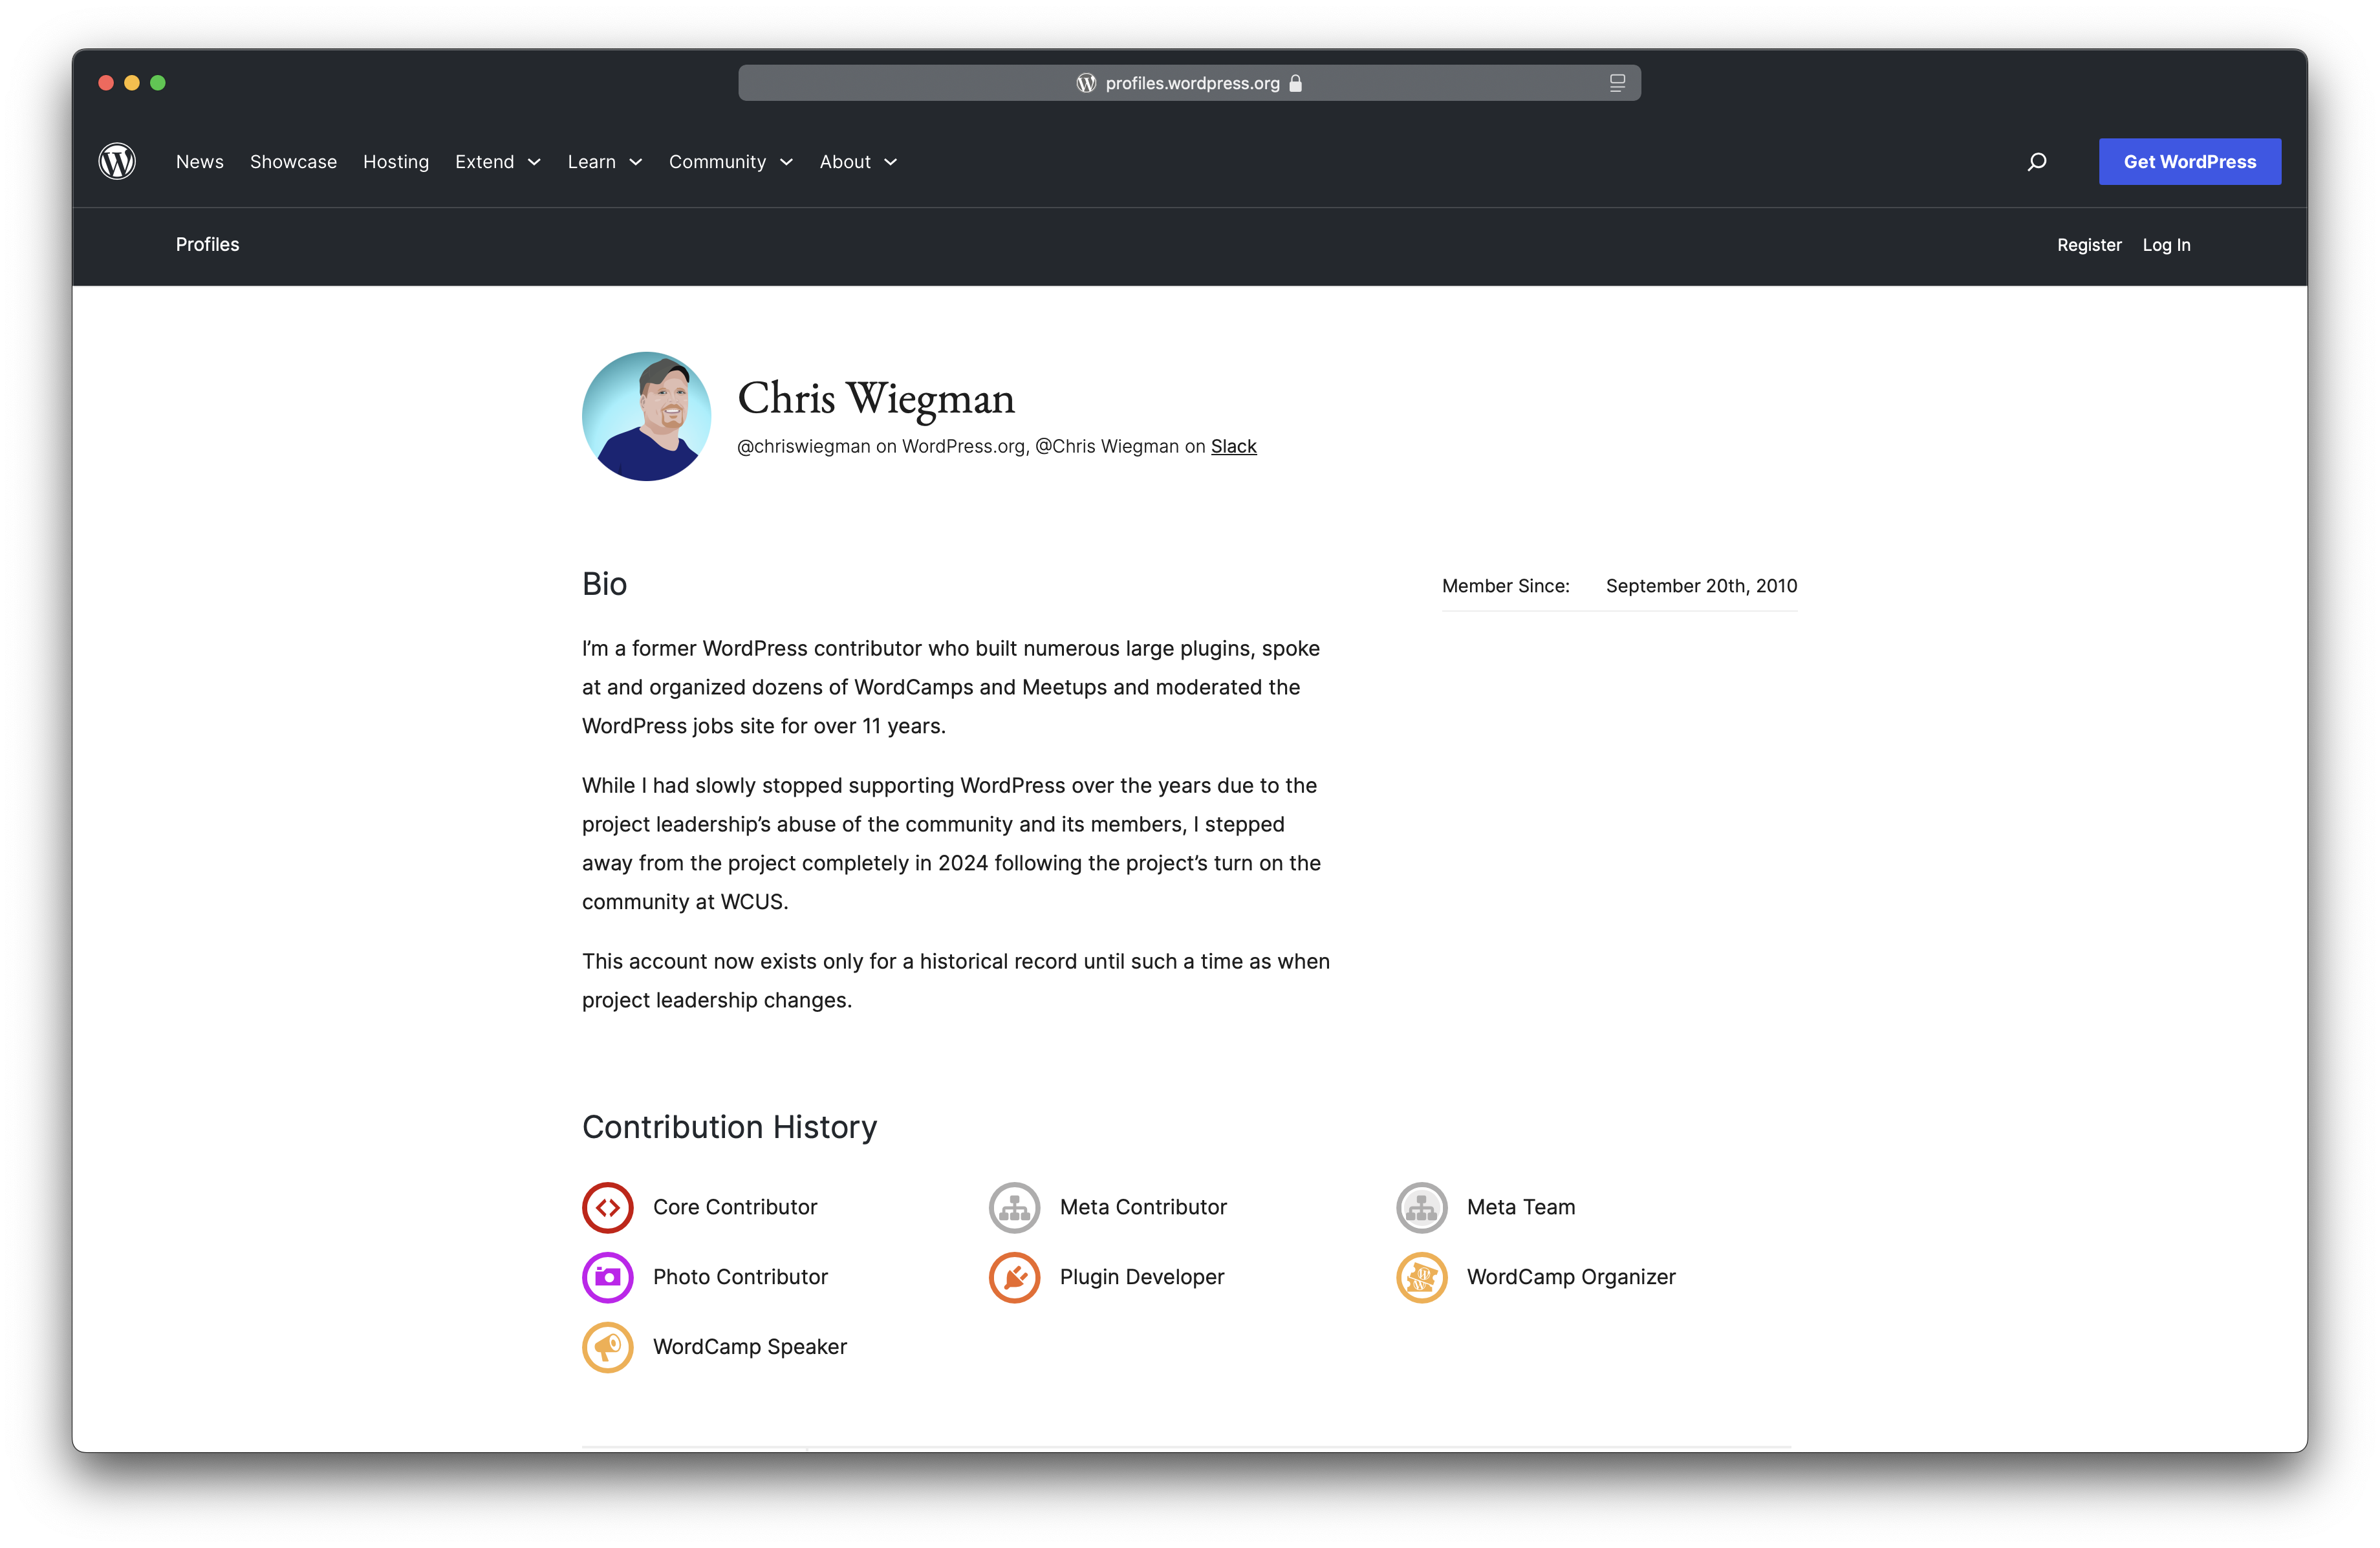Click the Meta Team label text

pyautogui.click(x=1521, y=1207)
